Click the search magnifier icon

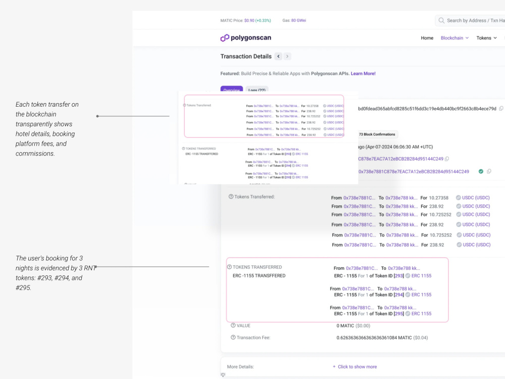pos(441,21)
